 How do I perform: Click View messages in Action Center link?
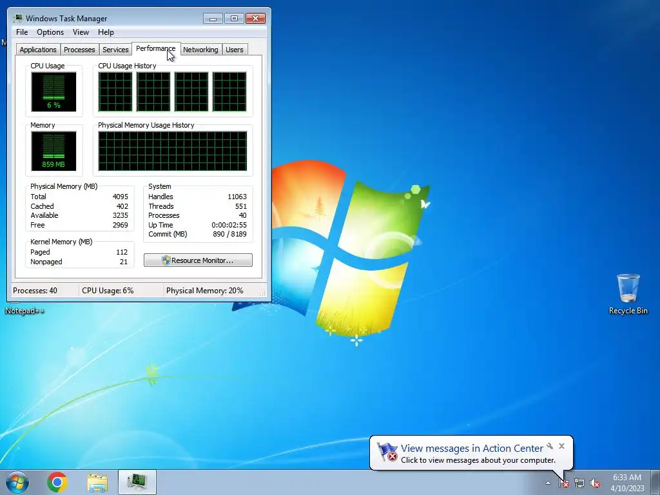(472, 449)
